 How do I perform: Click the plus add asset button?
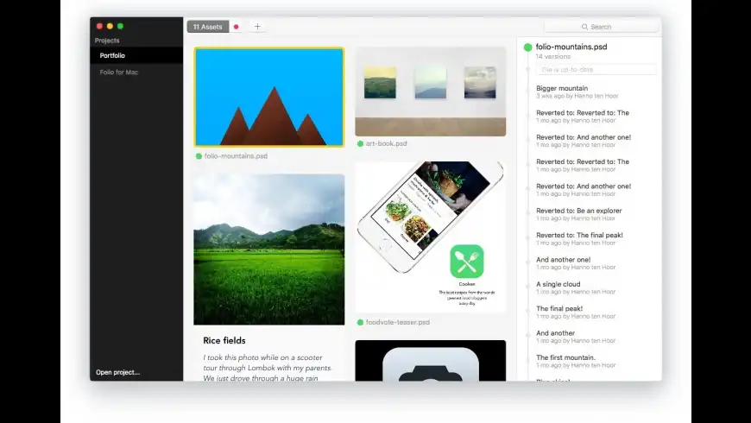pos(257,27)
